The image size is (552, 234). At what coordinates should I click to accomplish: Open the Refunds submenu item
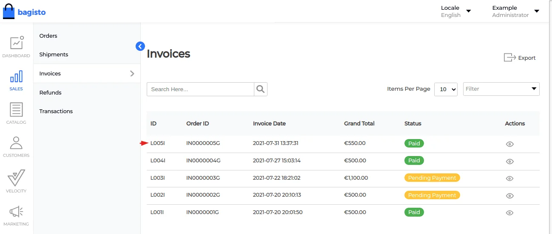(50, 92)
